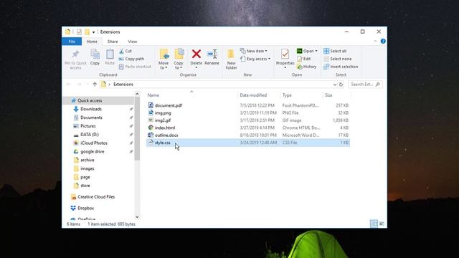Viewport: 459px width, 258px height.
Task: Collapse the ribbon with the chevron
Action: click(x=375, y=42)
